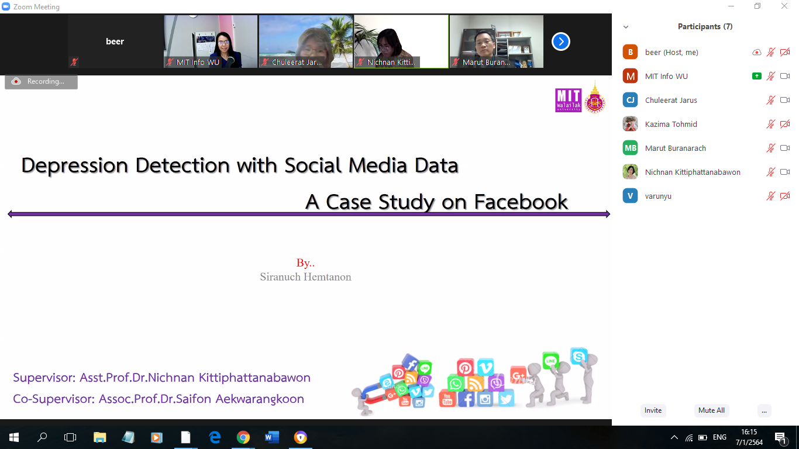The image size is (799, 449).
Task: Open the more options ellipsis button in Participants
Action: [x=764, y=410]
